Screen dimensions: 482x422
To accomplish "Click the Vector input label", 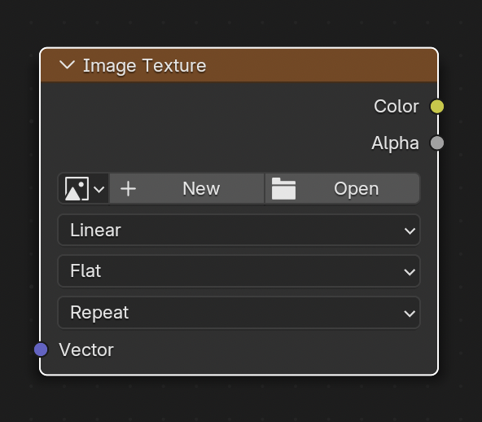I will [86, 349].
